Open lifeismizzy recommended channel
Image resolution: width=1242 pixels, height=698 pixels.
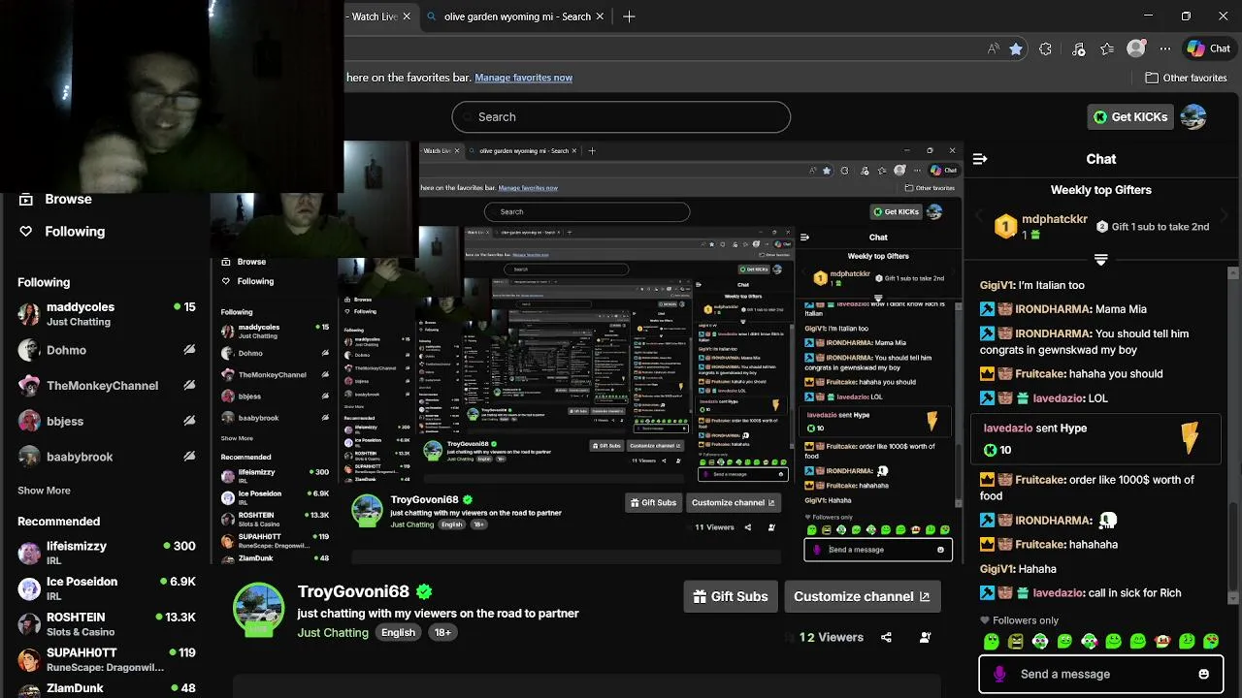tap(107, 553)
